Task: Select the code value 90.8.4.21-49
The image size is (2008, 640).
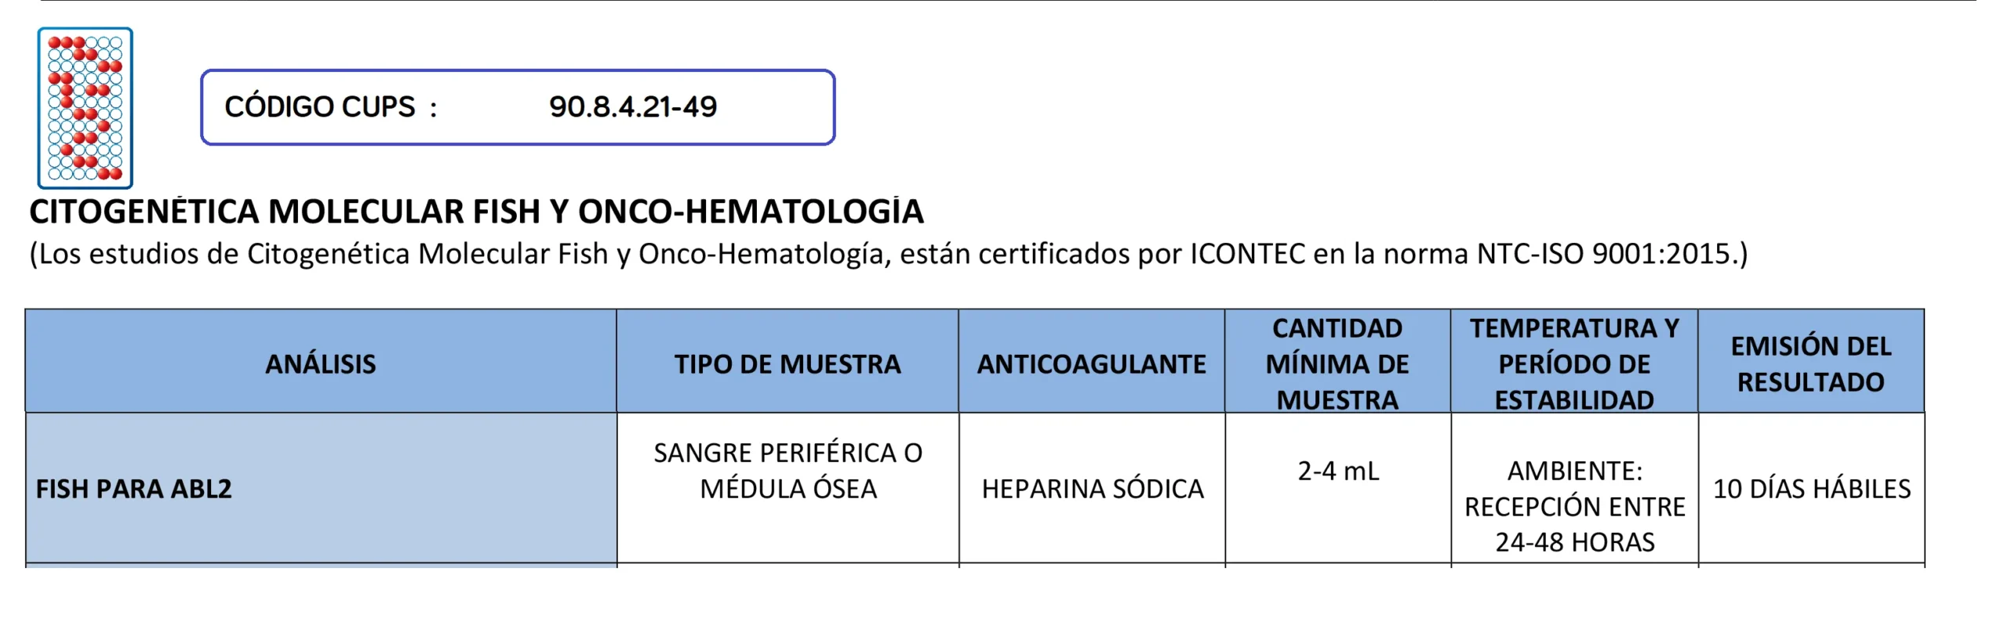Action: (632, 107)
